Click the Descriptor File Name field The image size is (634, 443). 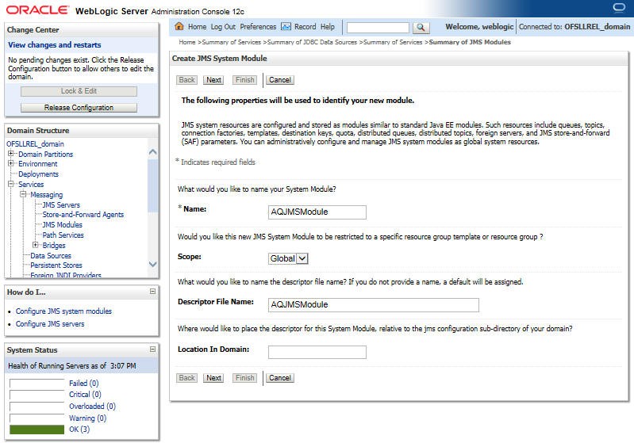click(x=374, y=305)
